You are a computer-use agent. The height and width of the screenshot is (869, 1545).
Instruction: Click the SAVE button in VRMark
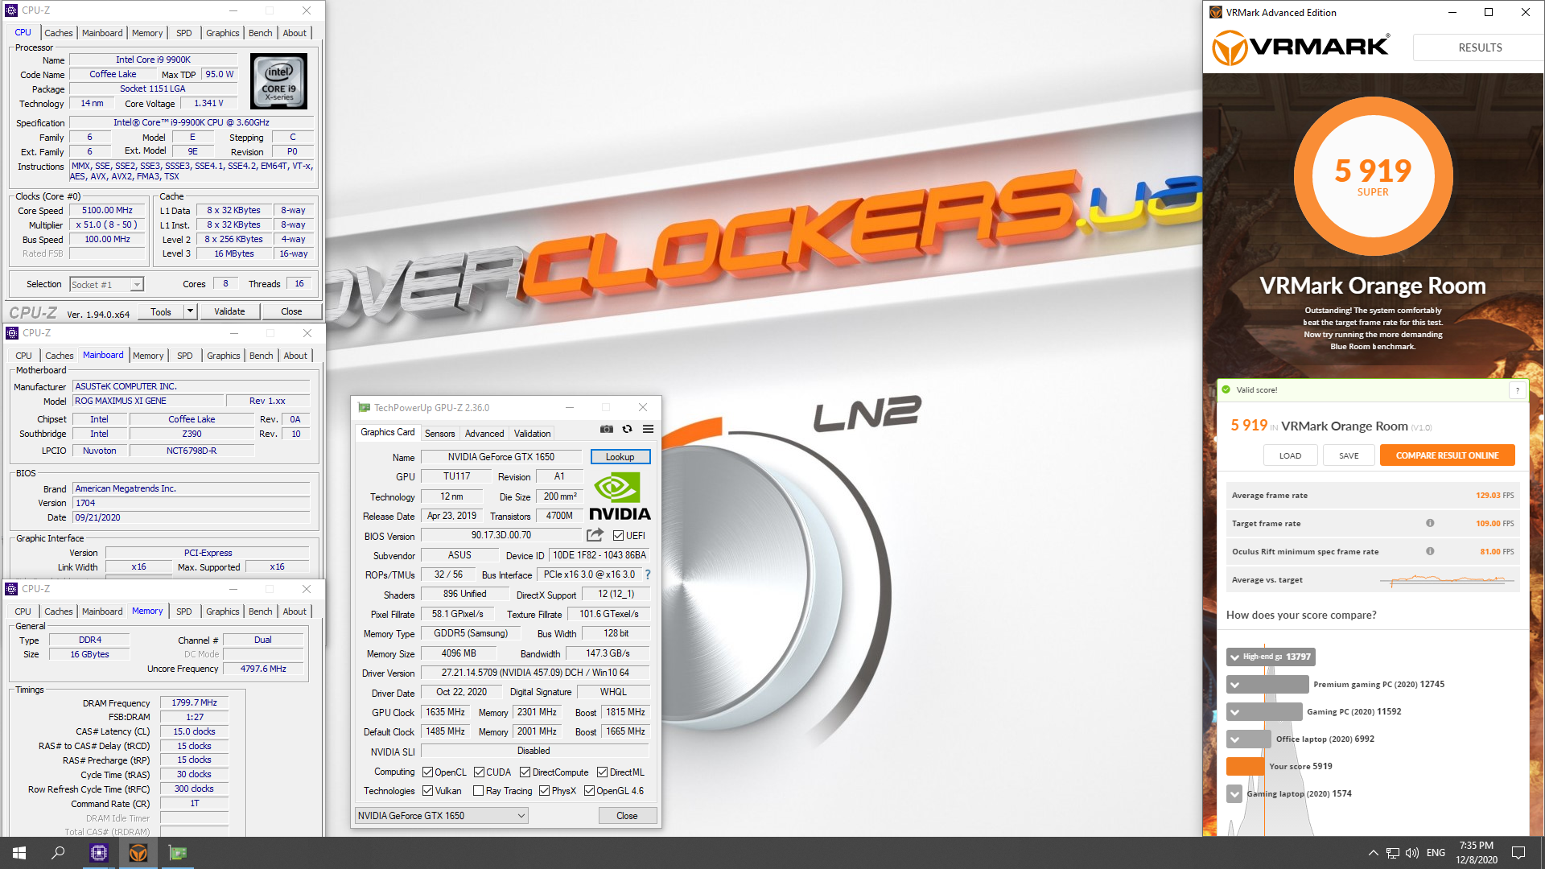1349,455
